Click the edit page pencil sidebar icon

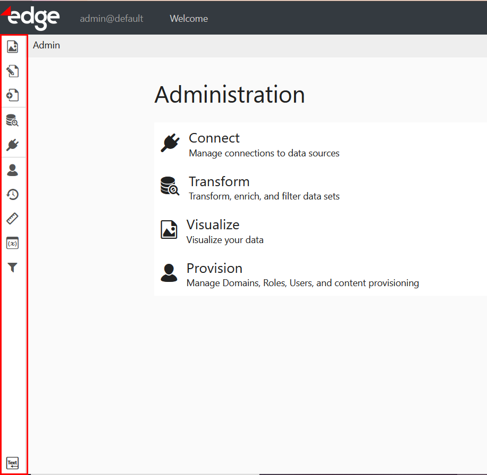pos(12,71)
